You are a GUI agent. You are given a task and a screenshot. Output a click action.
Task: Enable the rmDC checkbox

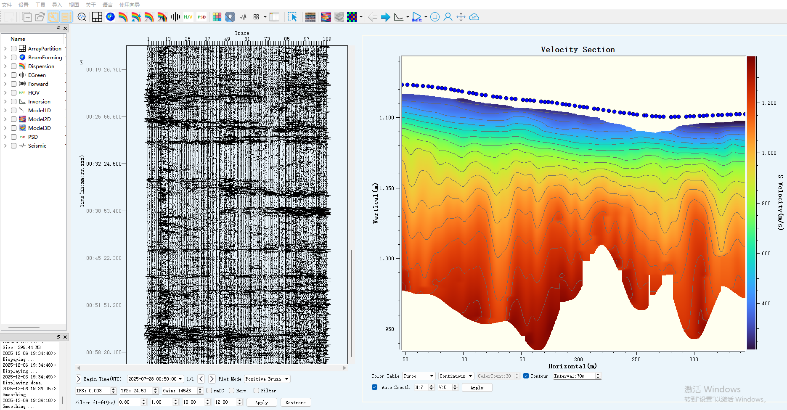209,391
